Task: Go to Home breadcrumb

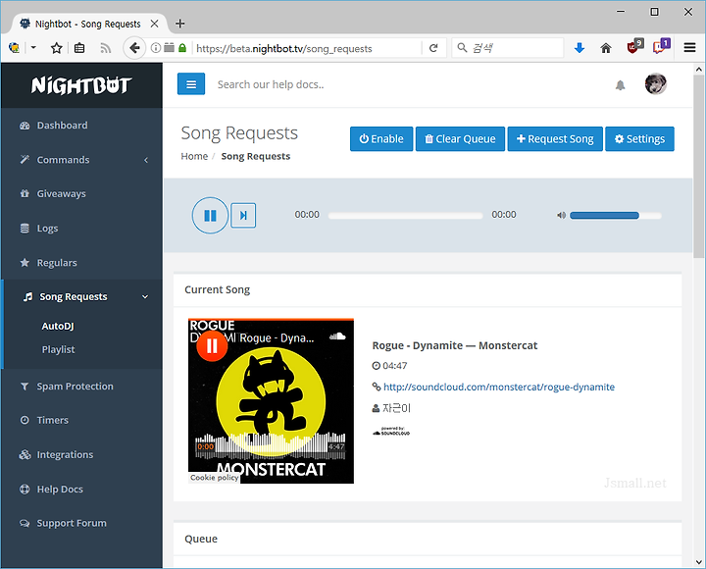Action: 194,156
